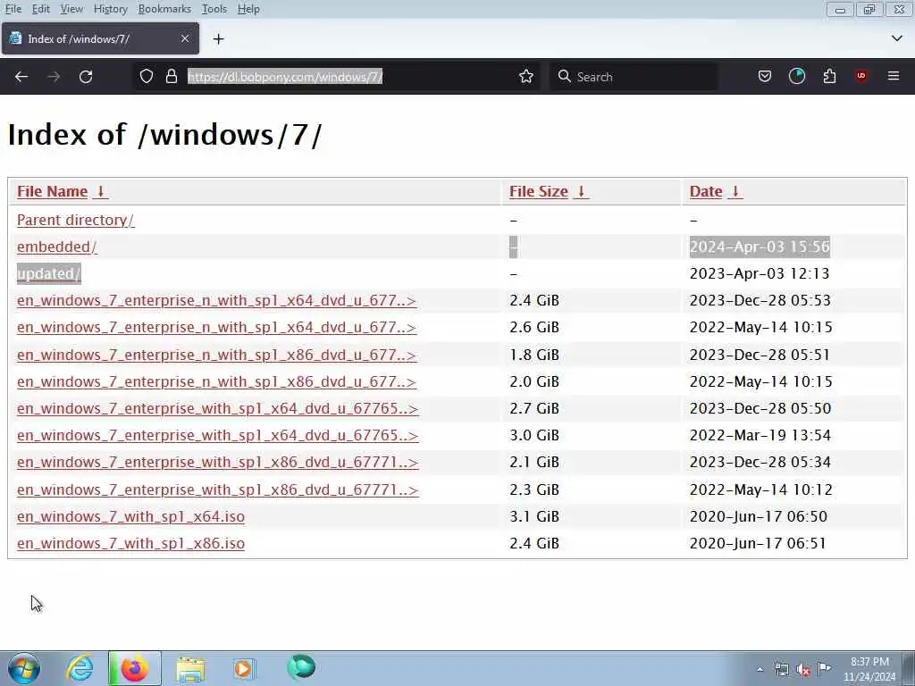The image size is (915, 686).
Task: Download en_windows_7_with_sp1_x86.iso
Action: click(x=130, y=543)
